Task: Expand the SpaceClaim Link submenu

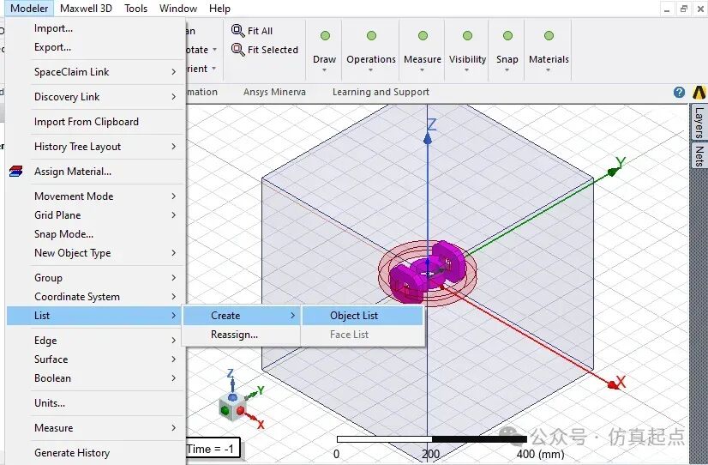Action: click(x=72, y=72)
